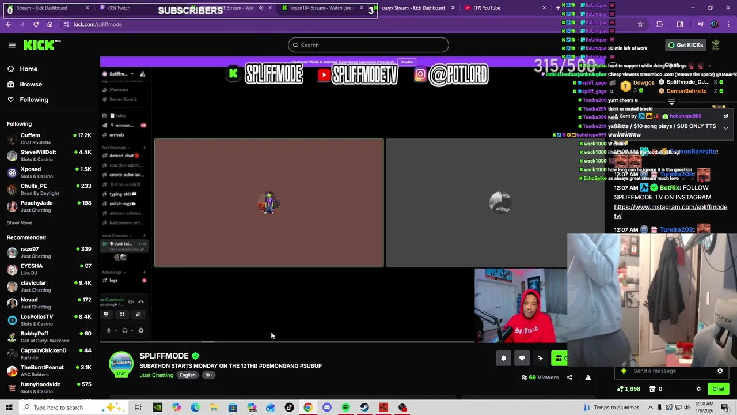737x415 pixels.
Task: Open the Kick hamburger sidebar menu
Action: click(12, 45)
